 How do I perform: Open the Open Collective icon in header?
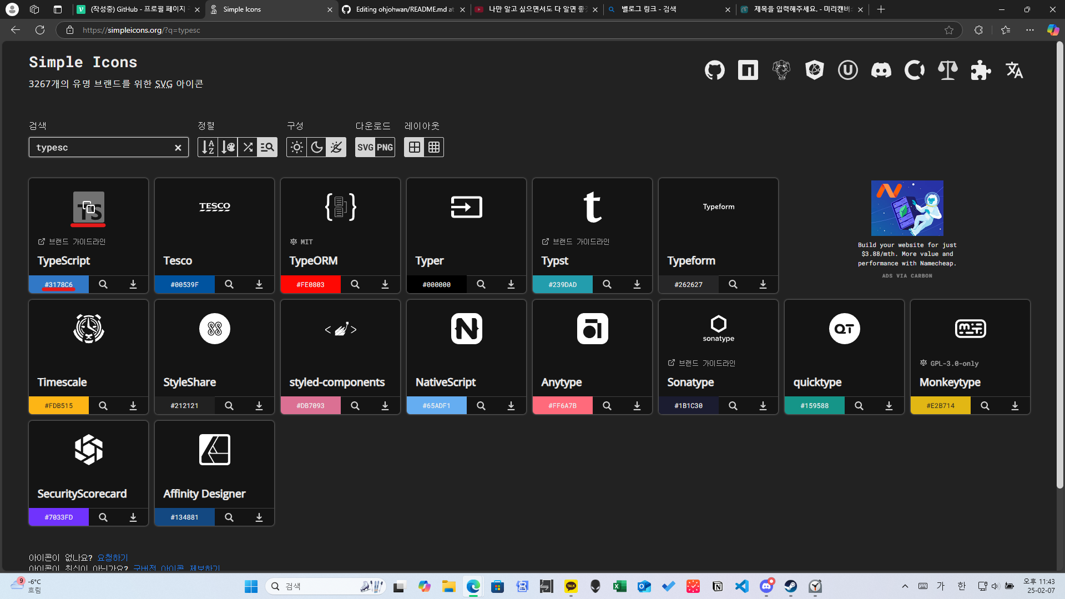coord(915,70)
